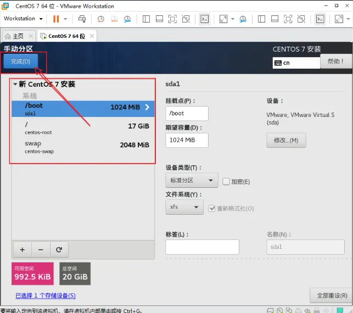Toggle the 重新格式化(O) reformat checkbox
The height and width of the screenshot is (313, 353).
(212, 208)
